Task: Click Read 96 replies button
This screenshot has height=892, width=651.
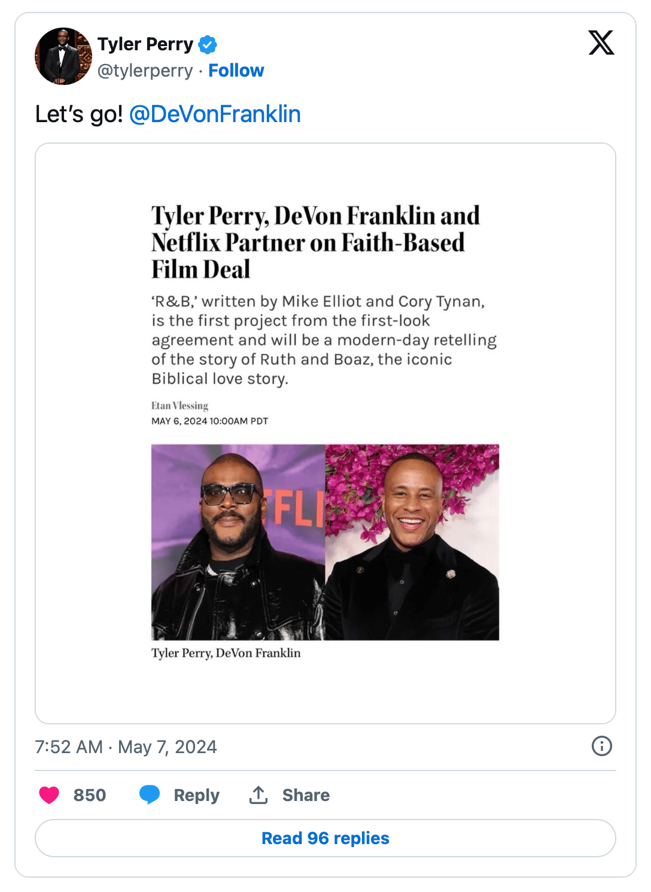Action: pos(325,838)
